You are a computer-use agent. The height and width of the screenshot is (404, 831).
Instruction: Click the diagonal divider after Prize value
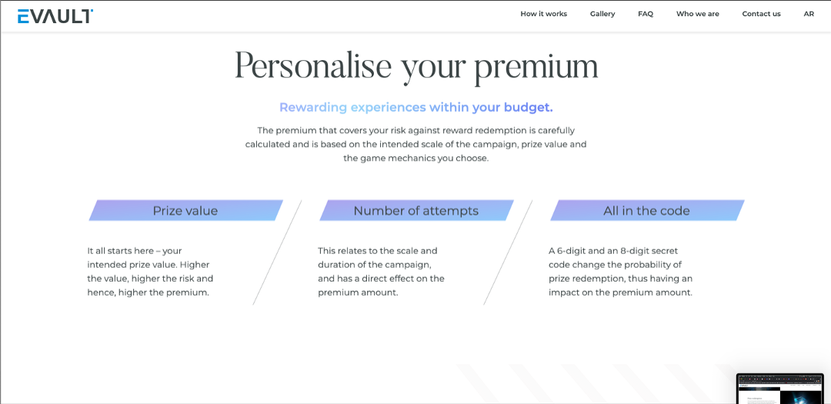coord(277,252)
